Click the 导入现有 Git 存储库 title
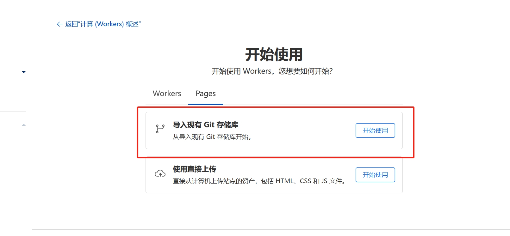510x236 pixels. [x=206, y=125]
